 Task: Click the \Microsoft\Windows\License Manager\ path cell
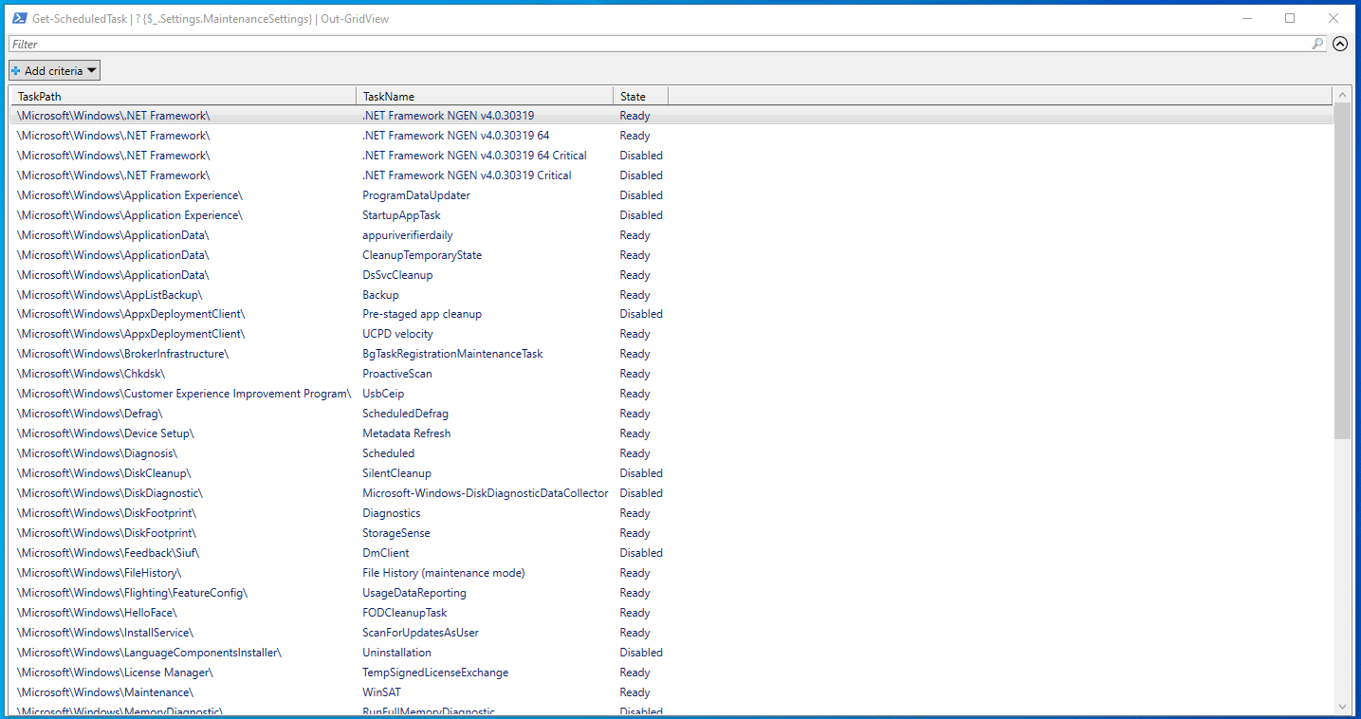114,673
